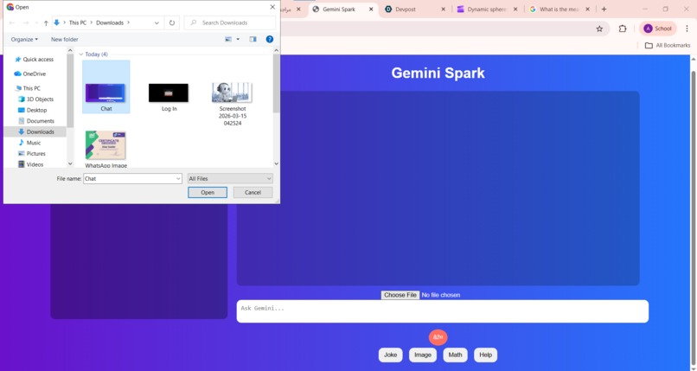The image size is (697, 371).
Task: Click the Choose File button
Action: pyautogui.click(x=400, y=295)
